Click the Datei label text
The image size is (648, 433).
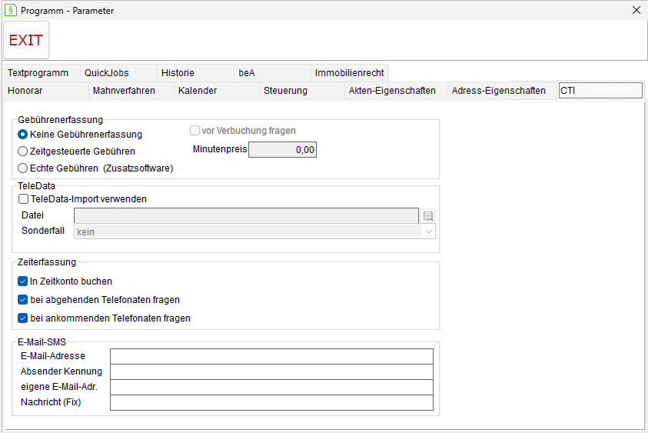point(32,215)
